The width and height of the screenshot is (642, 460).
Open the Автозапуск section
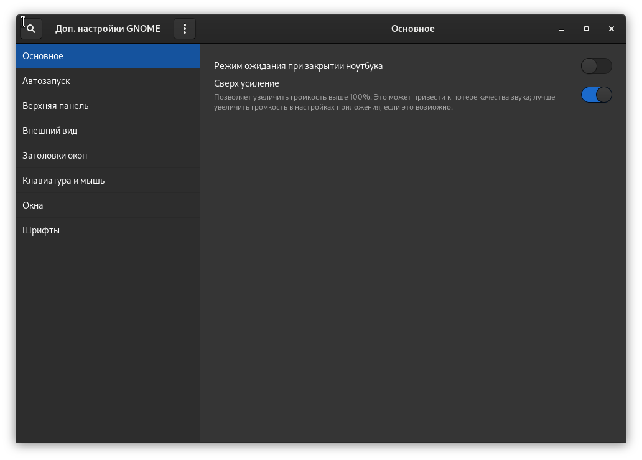point(108,81)
